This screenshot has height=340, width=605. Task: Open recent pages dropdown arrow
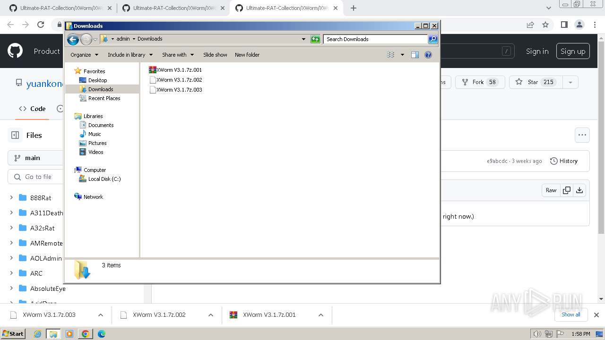click(95, 39)
